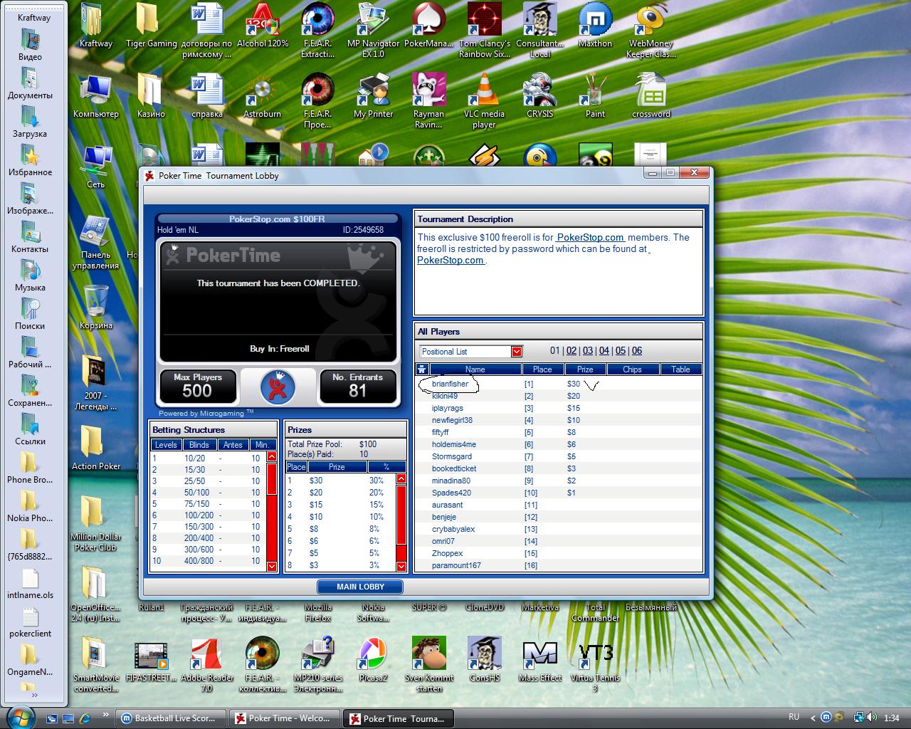Image resolution: width=911 pixels, height=729 pixels.
Task: Open the VLC media player shortcut
Action: 484,93
